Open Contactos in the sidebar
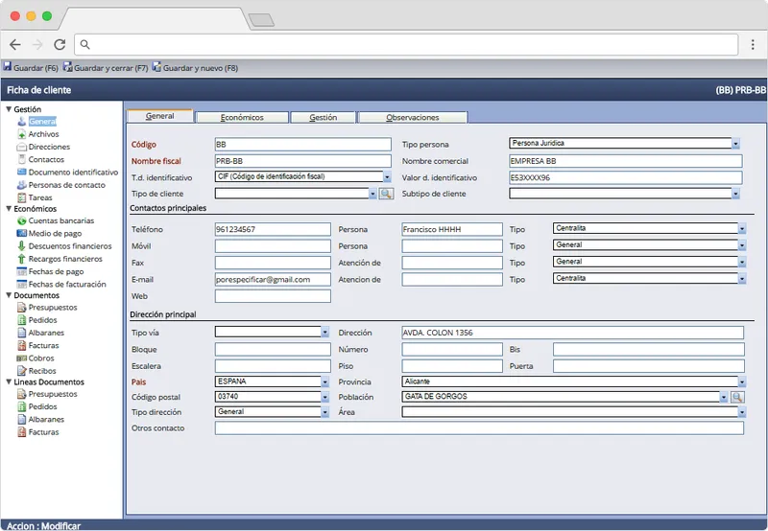768x531 pixels. pos(46,159)
